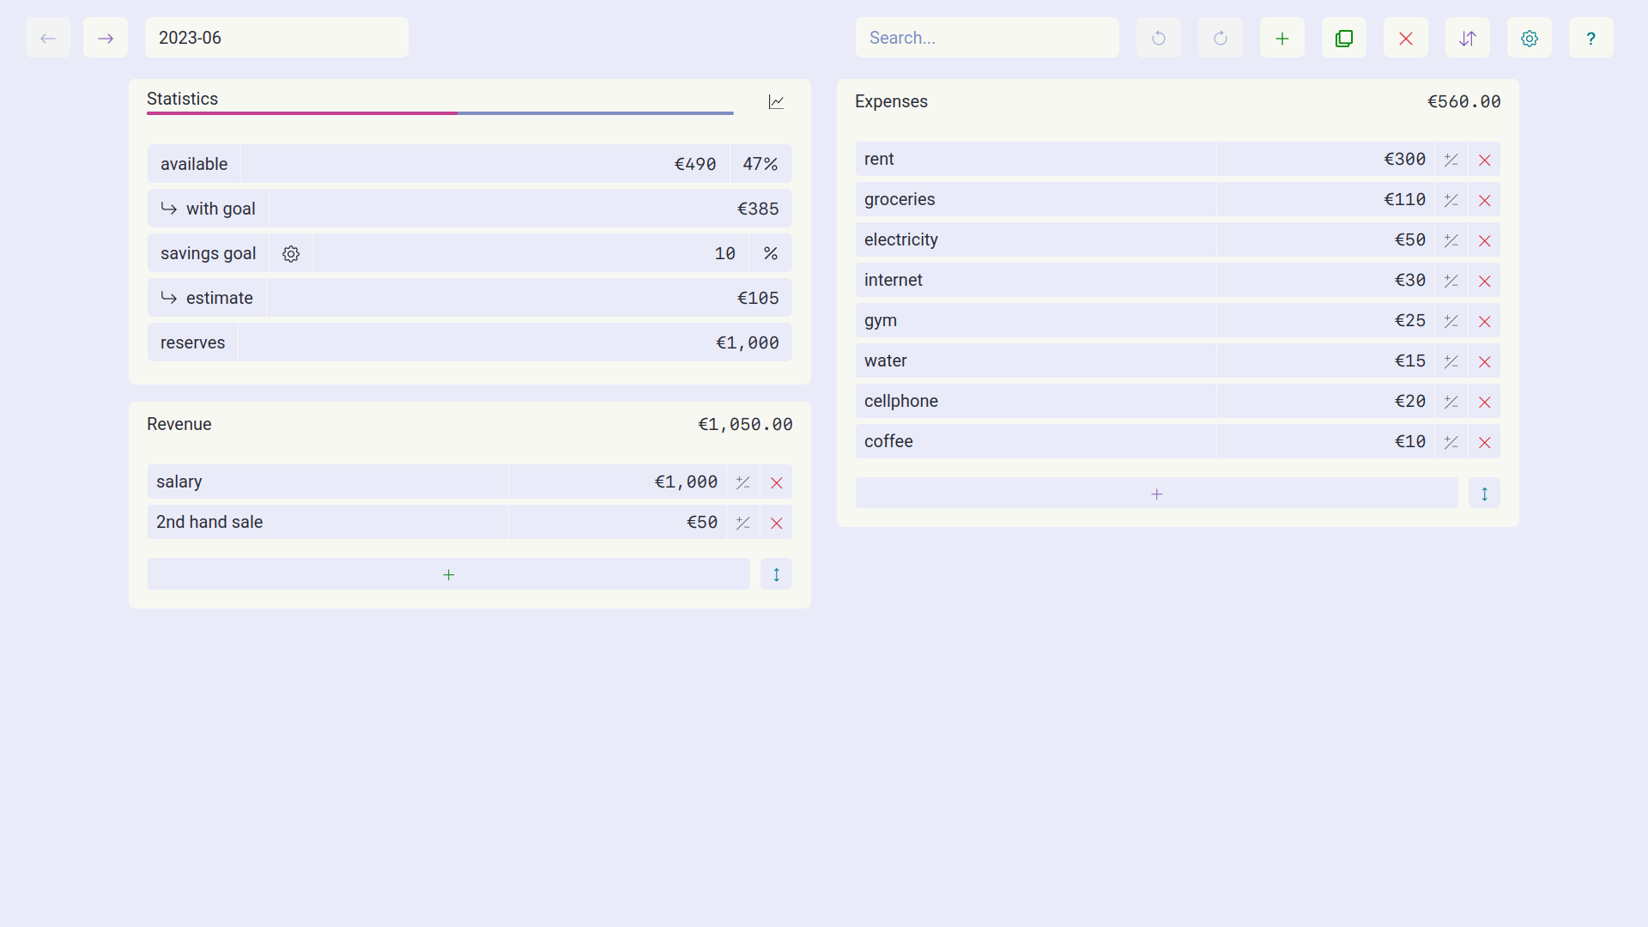
Task: Click the month field showing 2023-06
Action: pyautogui.click(x=276, y=38)
